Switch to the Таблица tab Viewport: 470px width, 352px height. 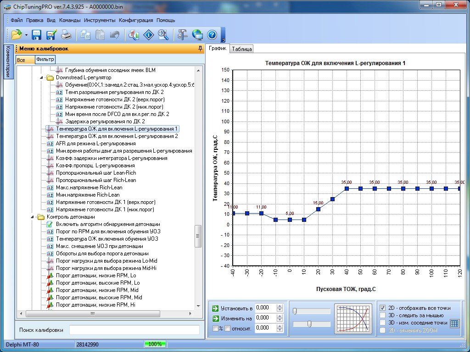point(241,49)
